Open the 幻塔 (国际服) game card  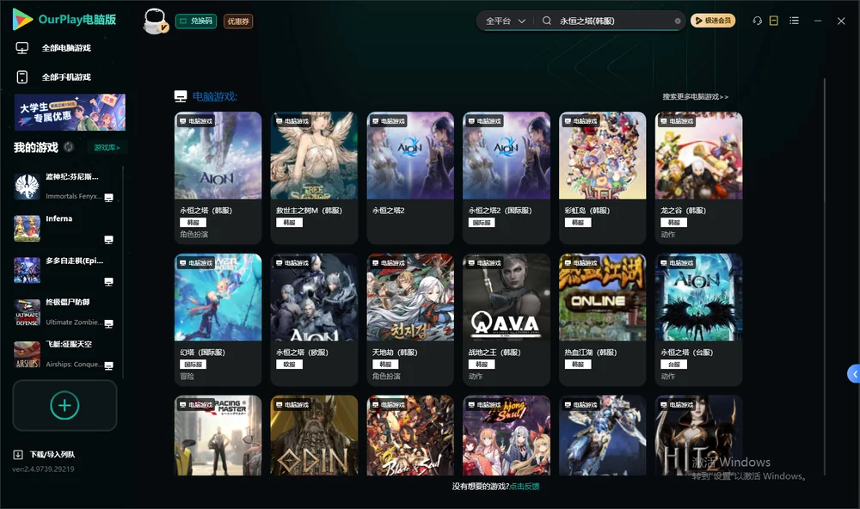(218, 320)
